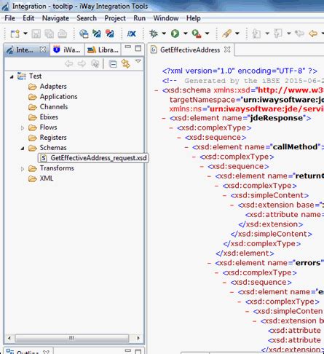Click the yellow Back arrow toolbar icon
The width and height of the screenshot is (324, 354).
[313, 34]
